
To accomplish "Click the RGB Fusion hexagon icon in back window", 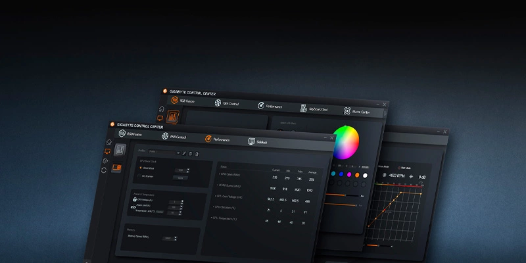I will [174, 100].
